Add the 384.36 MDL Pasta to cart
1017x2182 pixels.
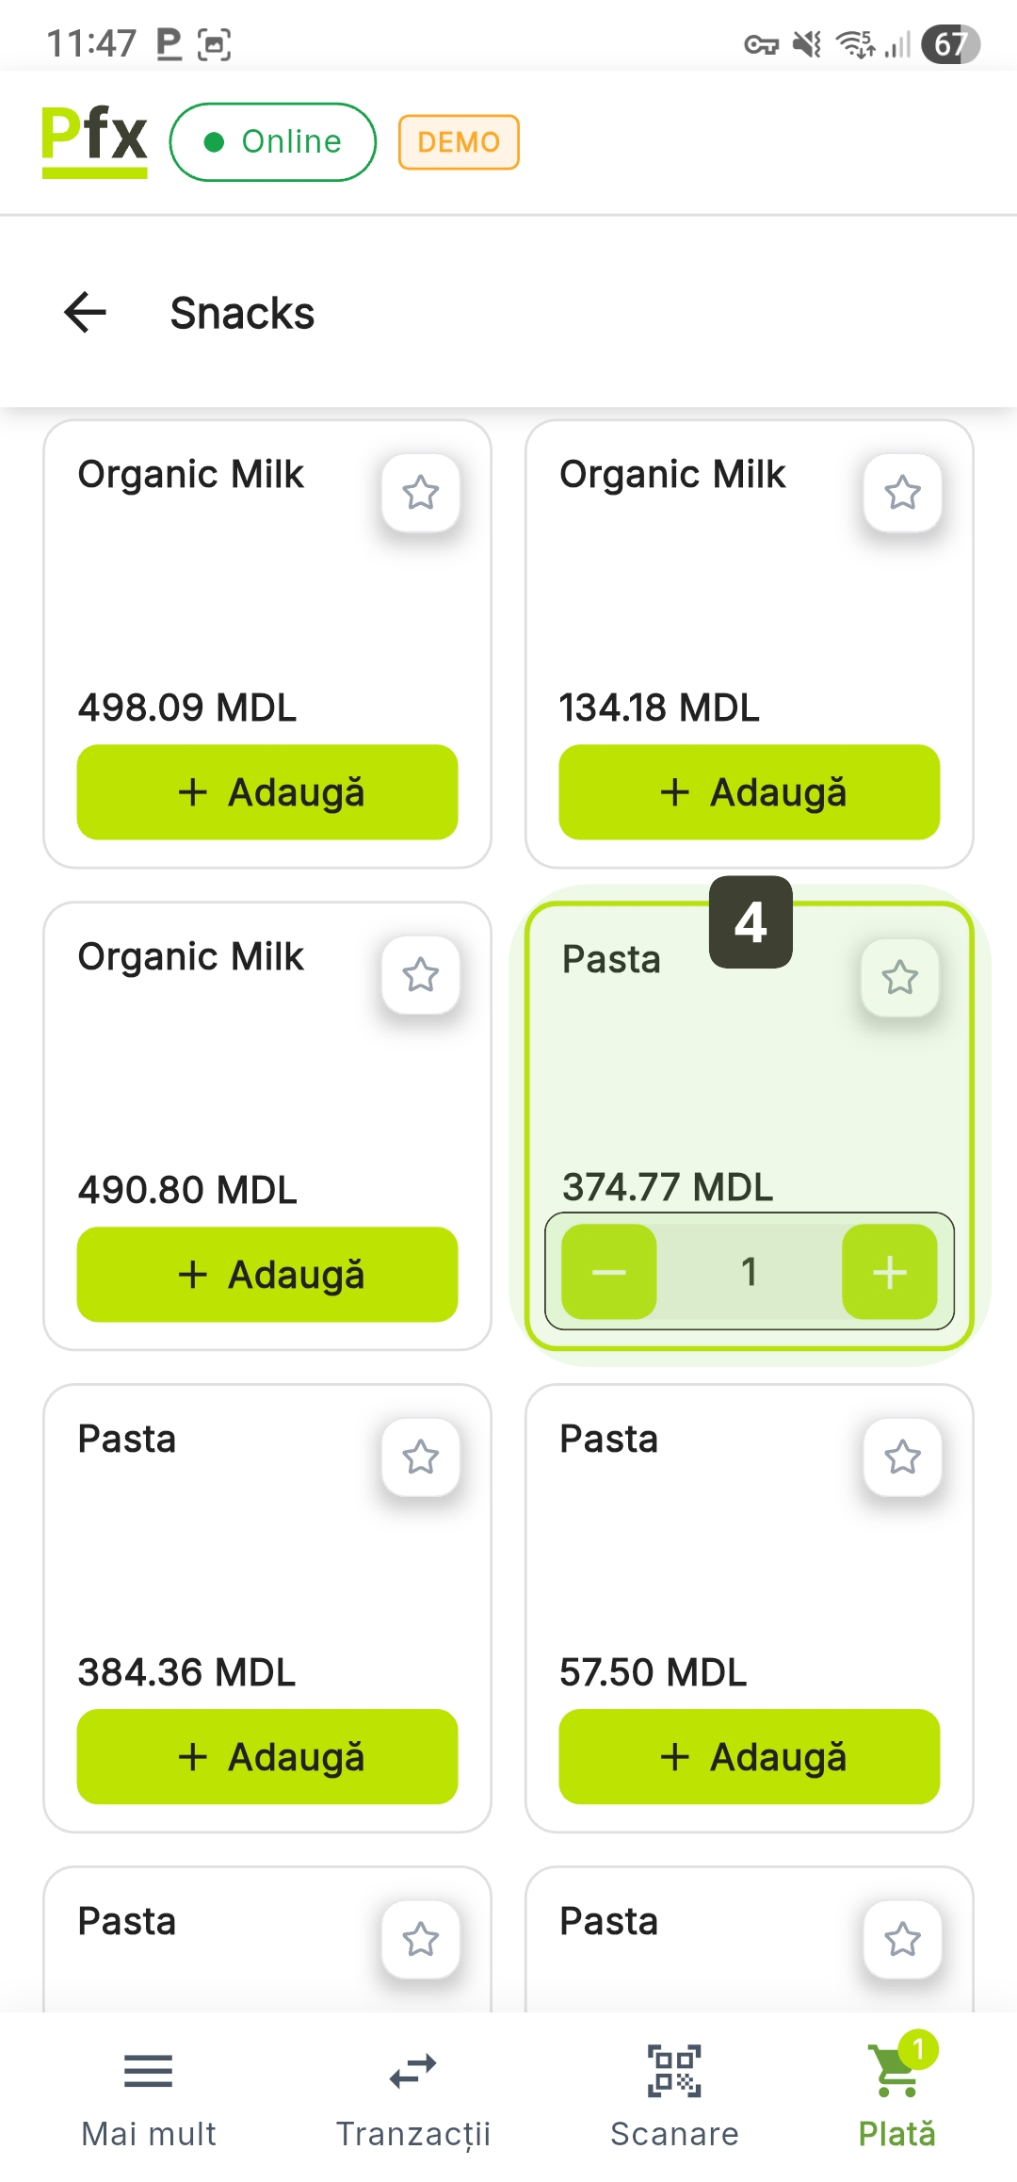(x=267, y=1757)
